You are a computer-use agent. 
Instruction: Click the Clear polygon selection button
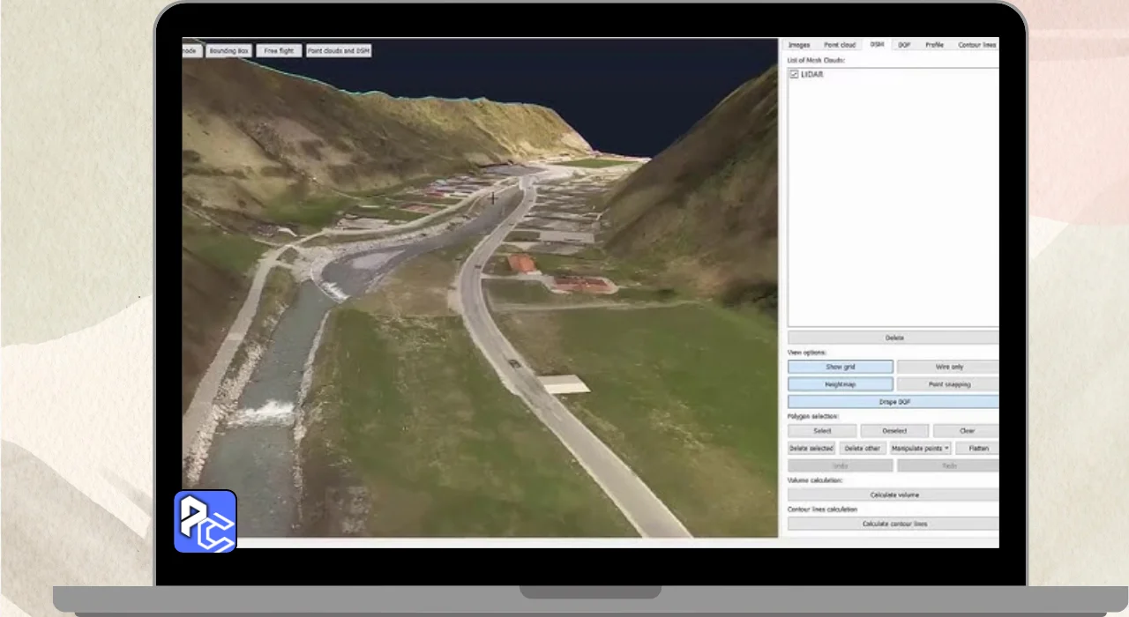pos(966,431)
